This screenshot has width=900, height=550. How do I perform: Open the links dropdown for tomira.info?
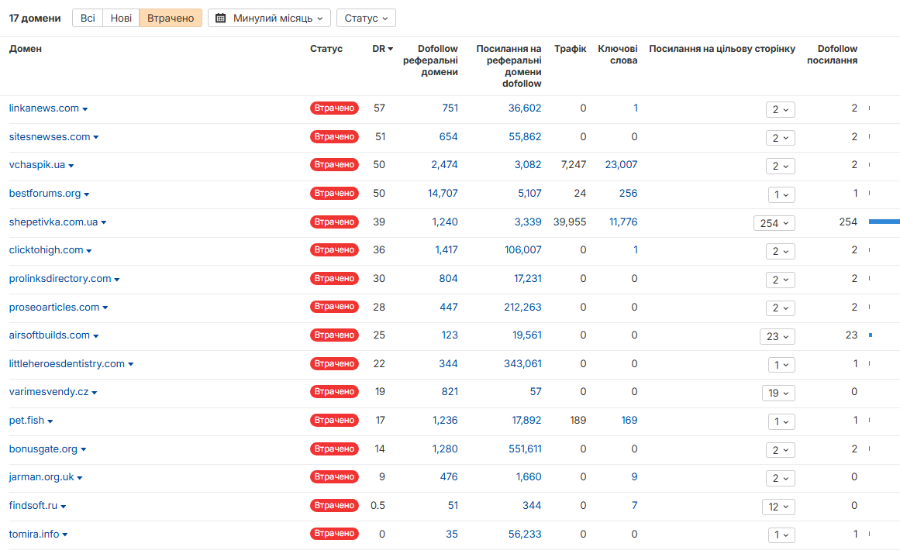(x=781, y=535)
